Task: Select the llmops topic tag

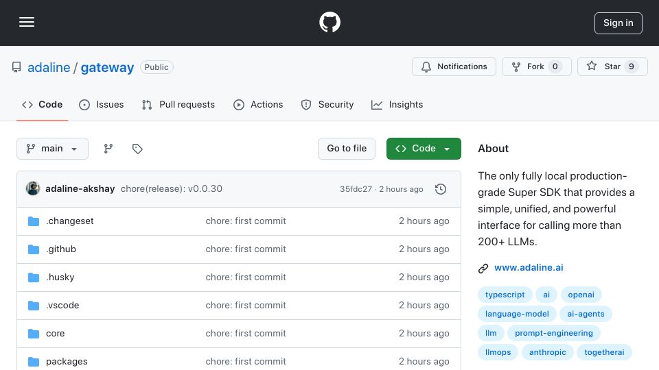Action: 498,352
